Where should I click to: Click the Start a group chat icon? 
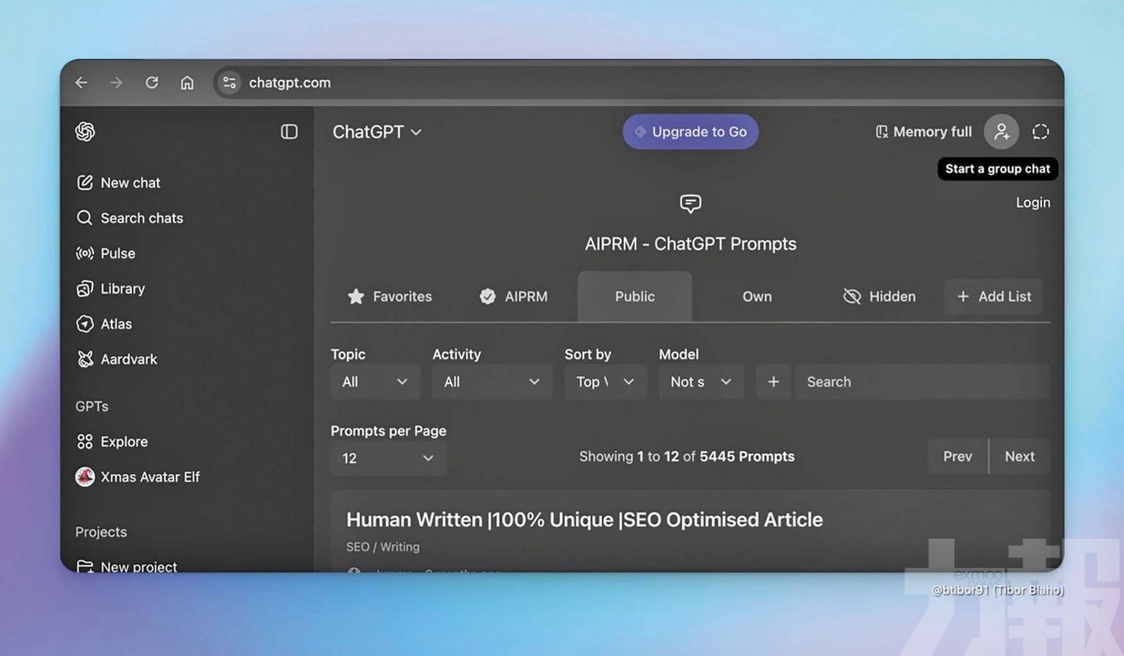pos(1001,131)
